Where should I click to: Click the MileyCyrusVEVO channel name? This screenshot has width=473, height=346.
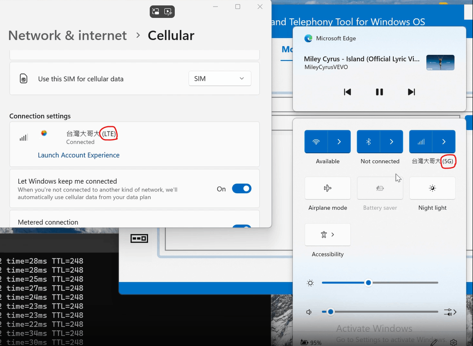pyautogui.click(x=326, y=67)
